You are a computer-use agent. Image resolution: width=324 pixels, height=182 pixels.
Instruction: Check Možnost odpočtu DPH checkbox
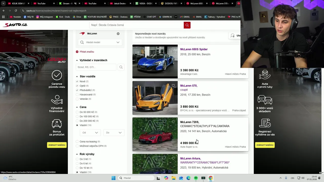pos(77,146)
